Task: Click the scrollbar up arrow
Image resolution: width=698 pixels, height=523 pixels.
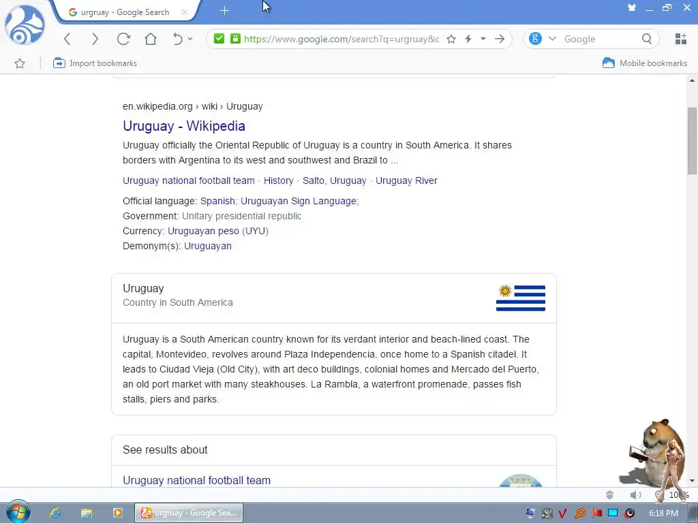Action: pos(693,80)
